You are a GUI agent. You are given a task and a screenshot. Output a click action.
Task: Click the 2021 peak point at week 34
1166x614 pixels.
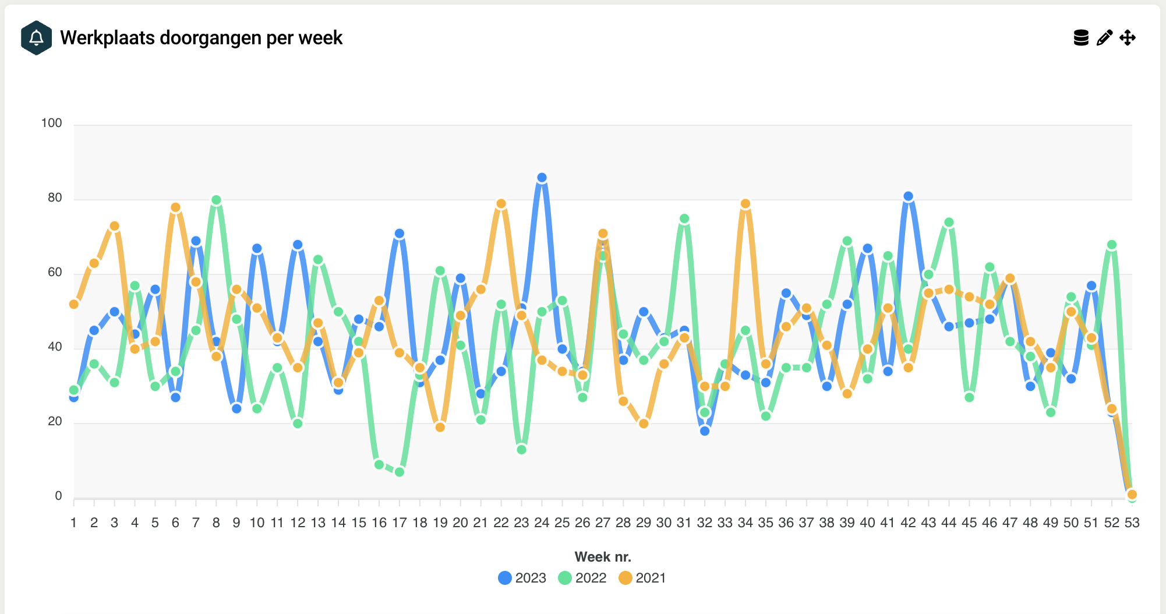pyautogui.click(x=745, y=204)
